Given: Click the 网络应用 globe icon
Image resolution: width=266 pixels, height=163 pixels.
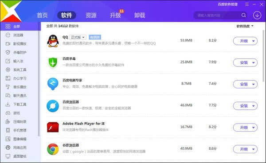Looking at the screenshot, I should click(x=8, y=147).
